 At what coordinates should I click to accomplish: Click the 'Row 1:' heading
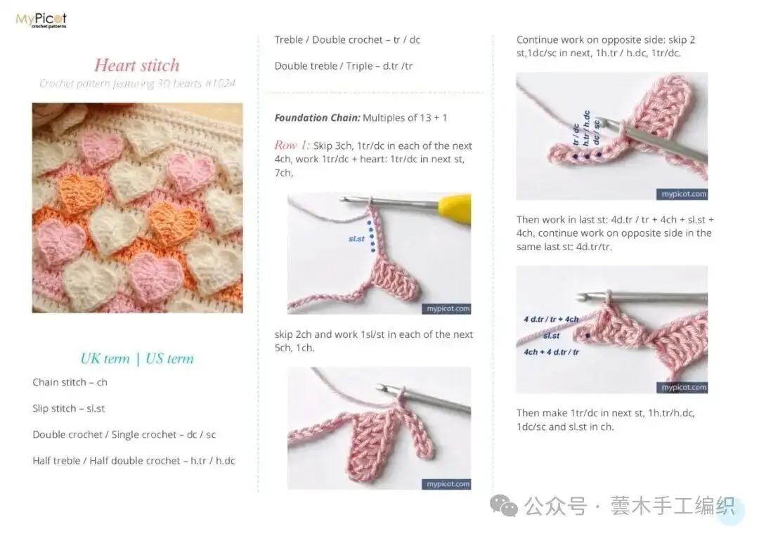[292, 145]
